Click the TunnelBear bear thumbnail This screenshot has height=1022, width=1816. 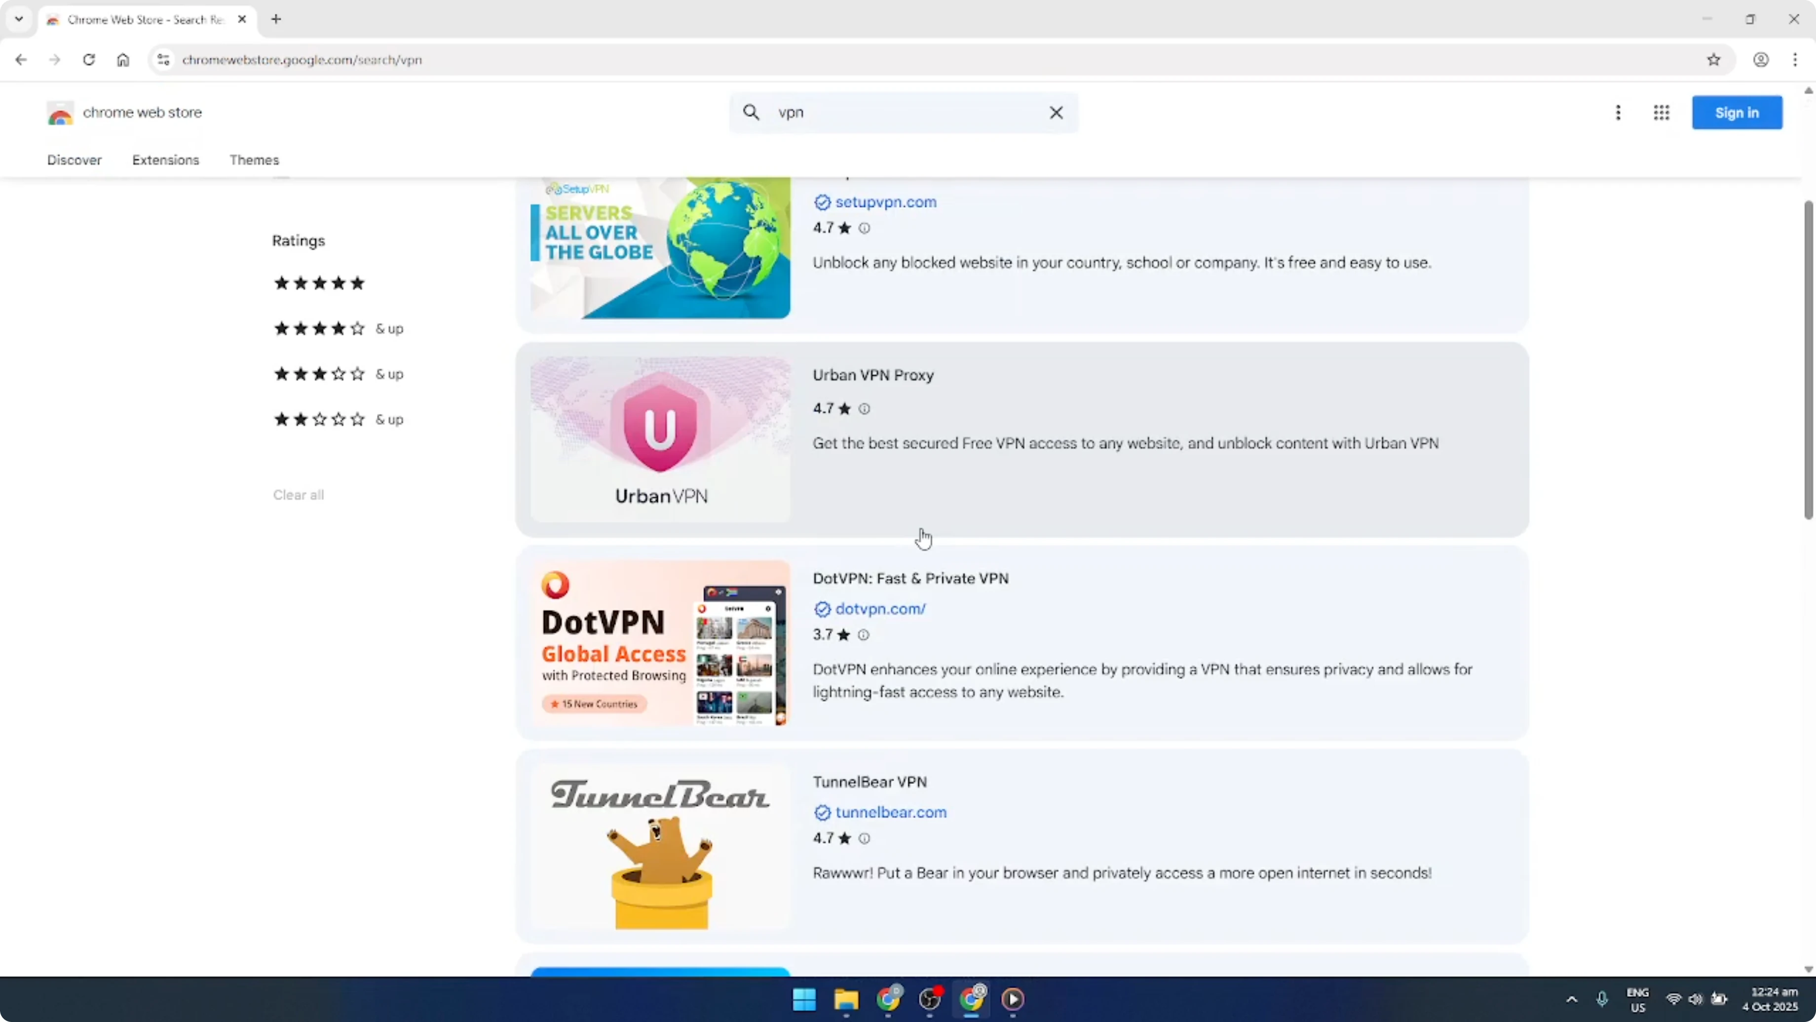[x=661, y=846]
